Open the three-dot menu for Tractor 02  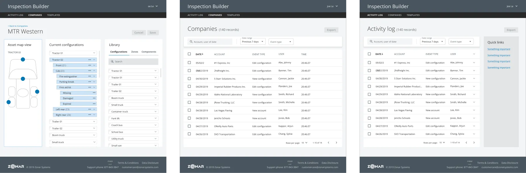pos(90,60)
